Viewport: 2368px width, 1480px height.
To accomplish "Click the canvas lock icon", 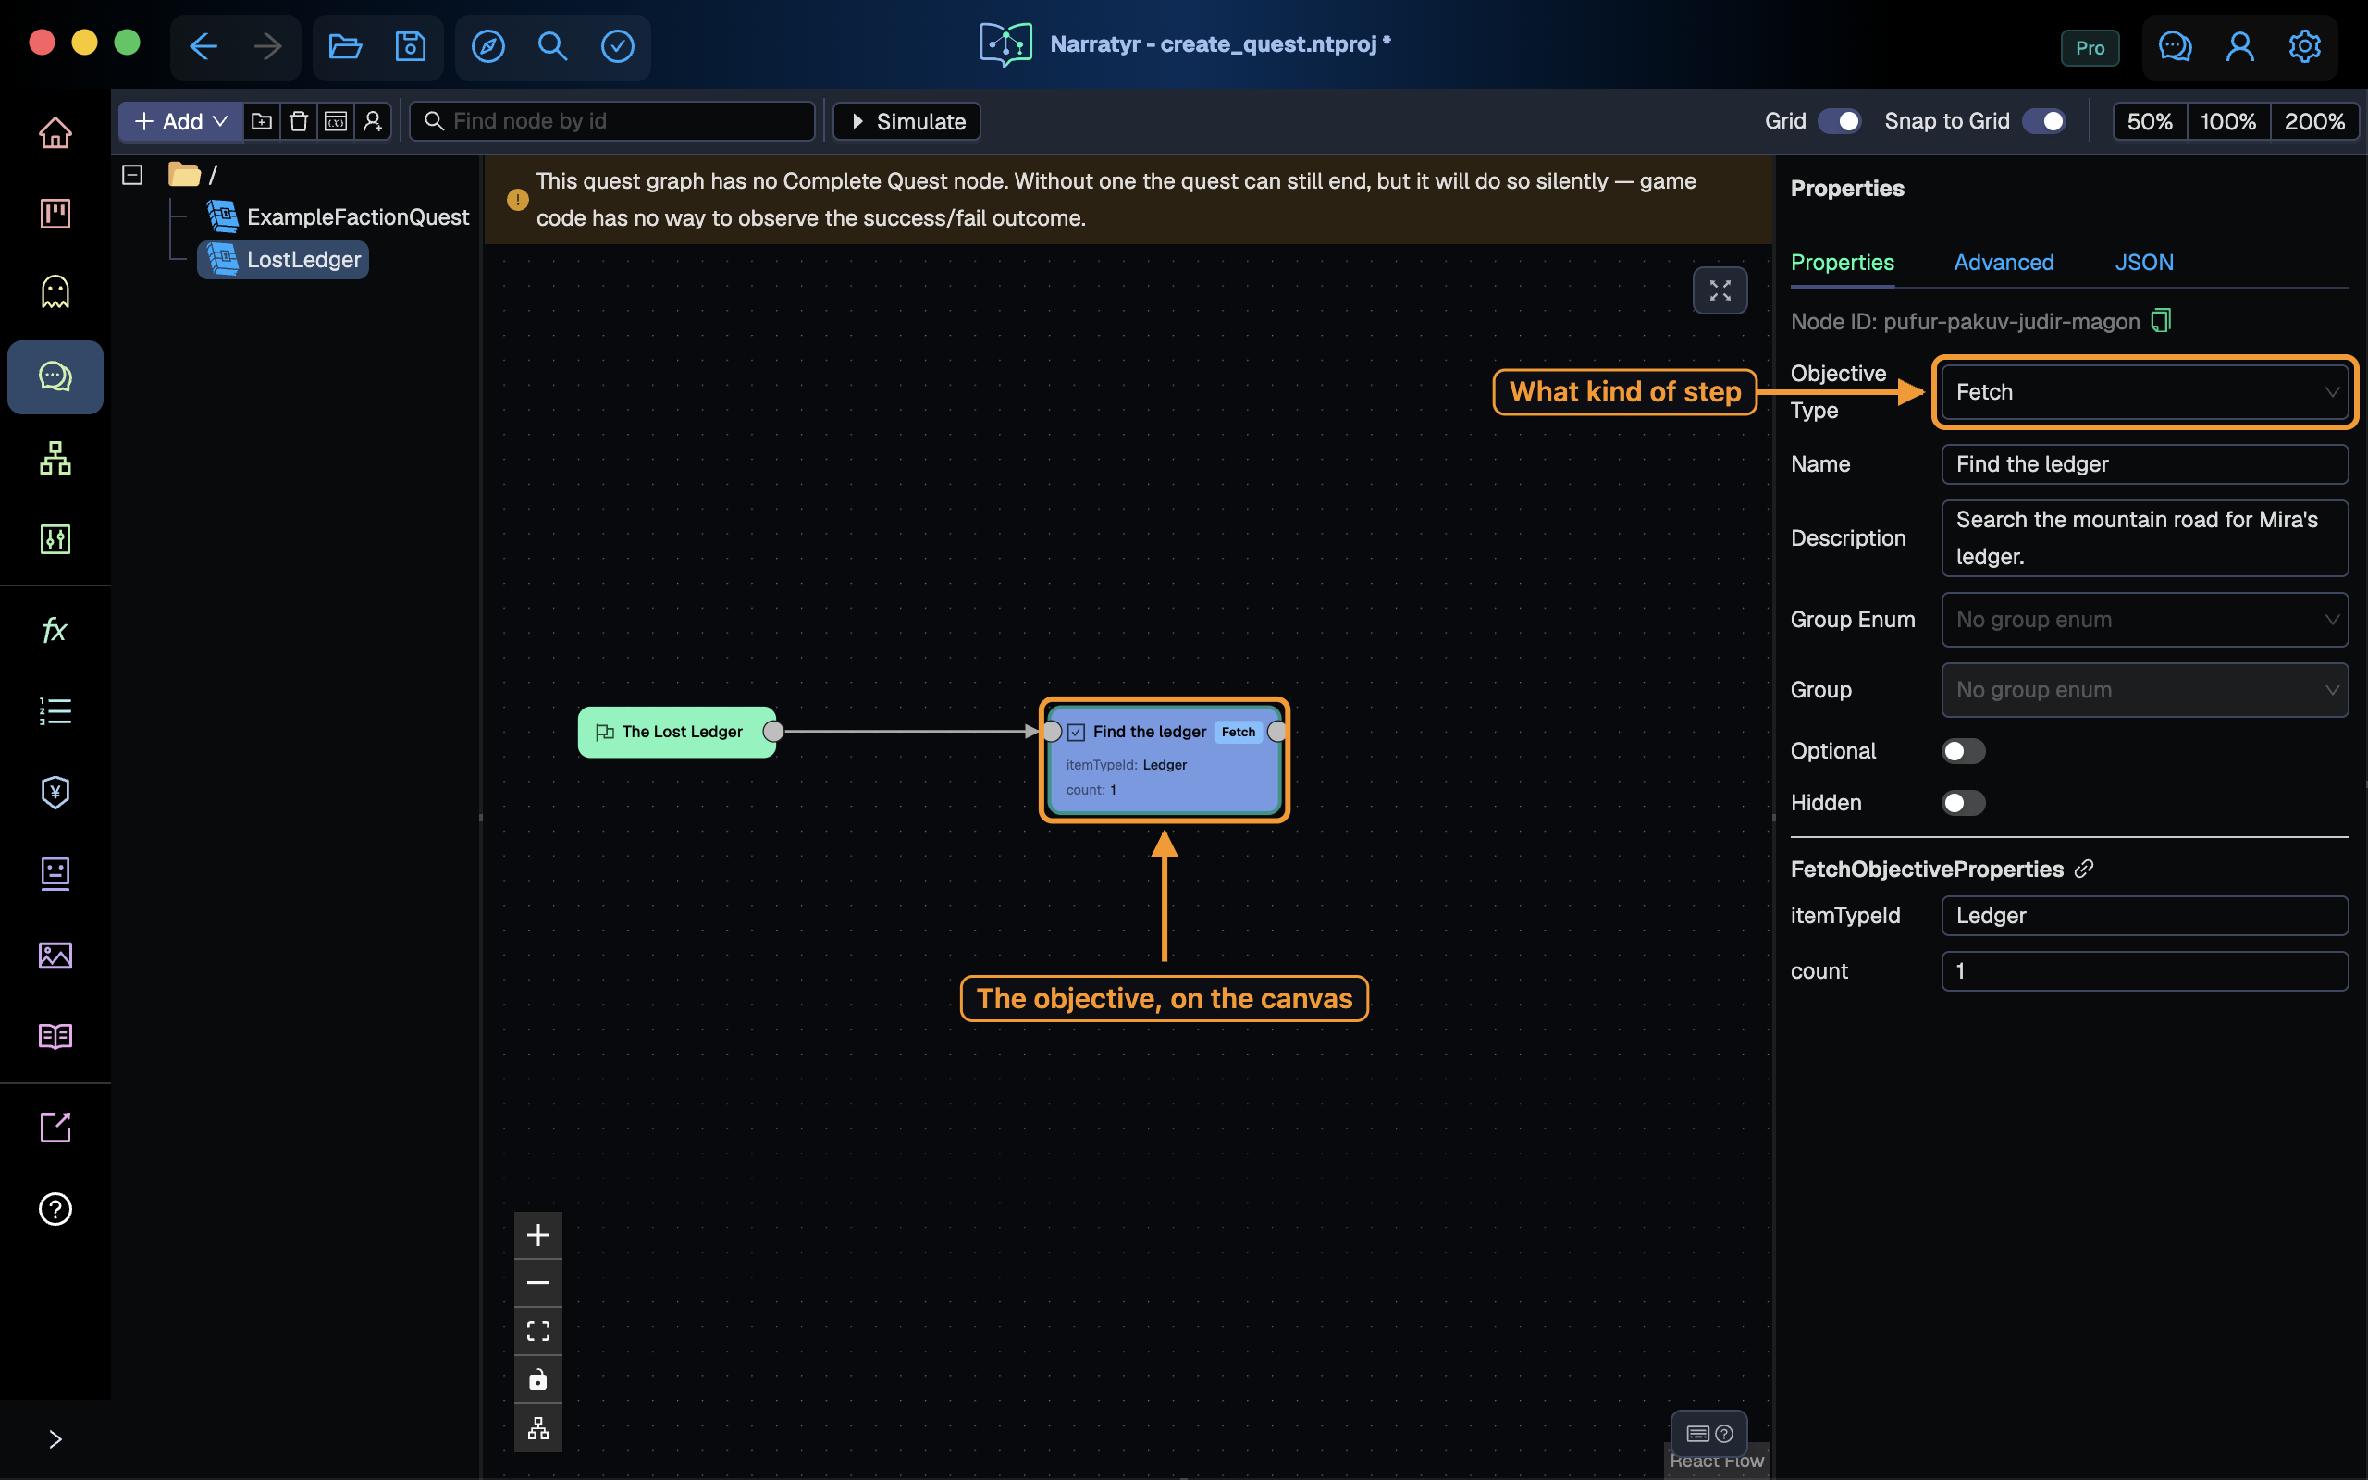I will point(538,1379).
